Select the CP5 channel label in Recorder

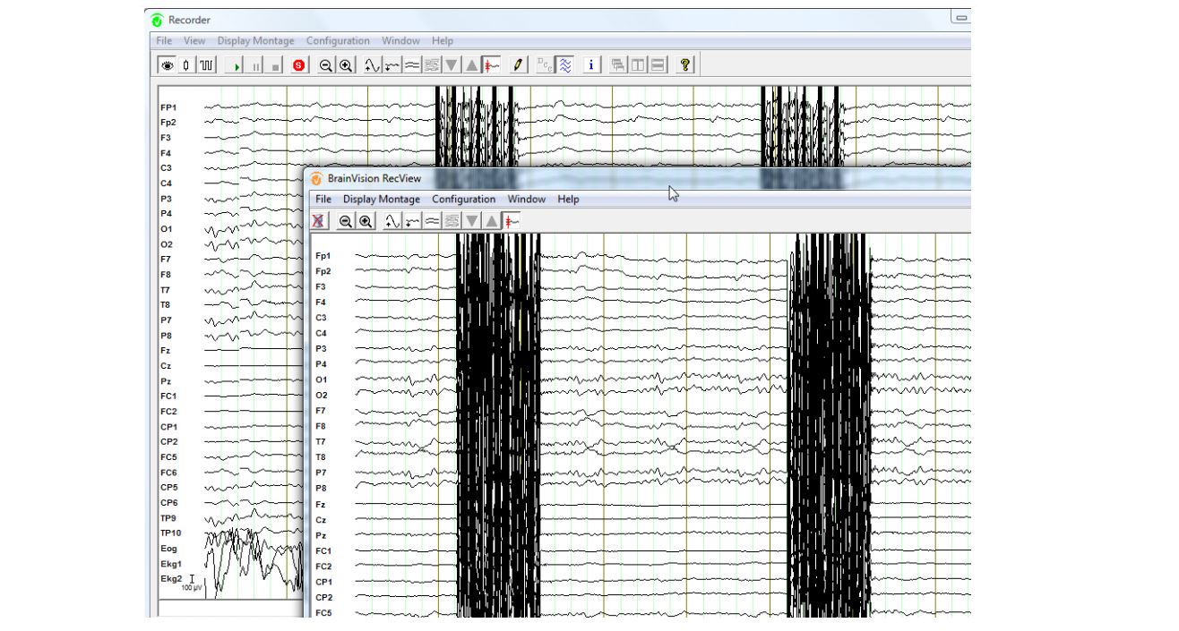point(168,488)
